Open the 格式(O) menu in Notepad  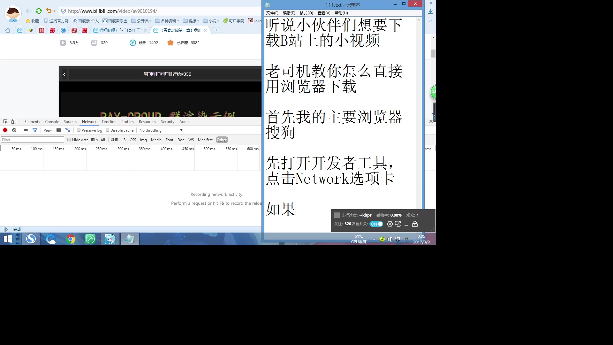tap(306, 13)
